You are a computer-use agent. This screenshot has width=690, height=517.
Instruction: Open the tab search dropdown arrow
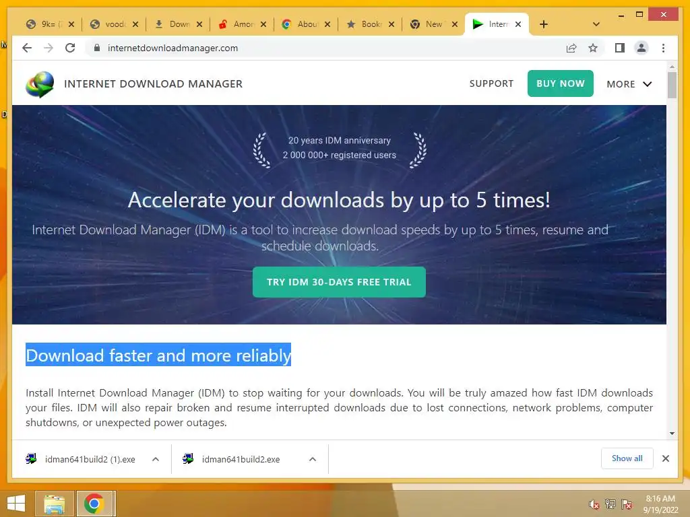(x=596, y=24)
